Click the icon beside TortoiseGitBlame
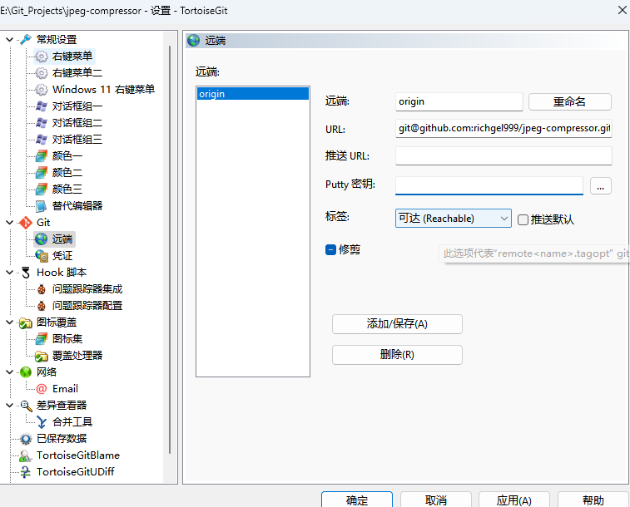Screen dimensions: 630x507 click(x=26, y=455)
